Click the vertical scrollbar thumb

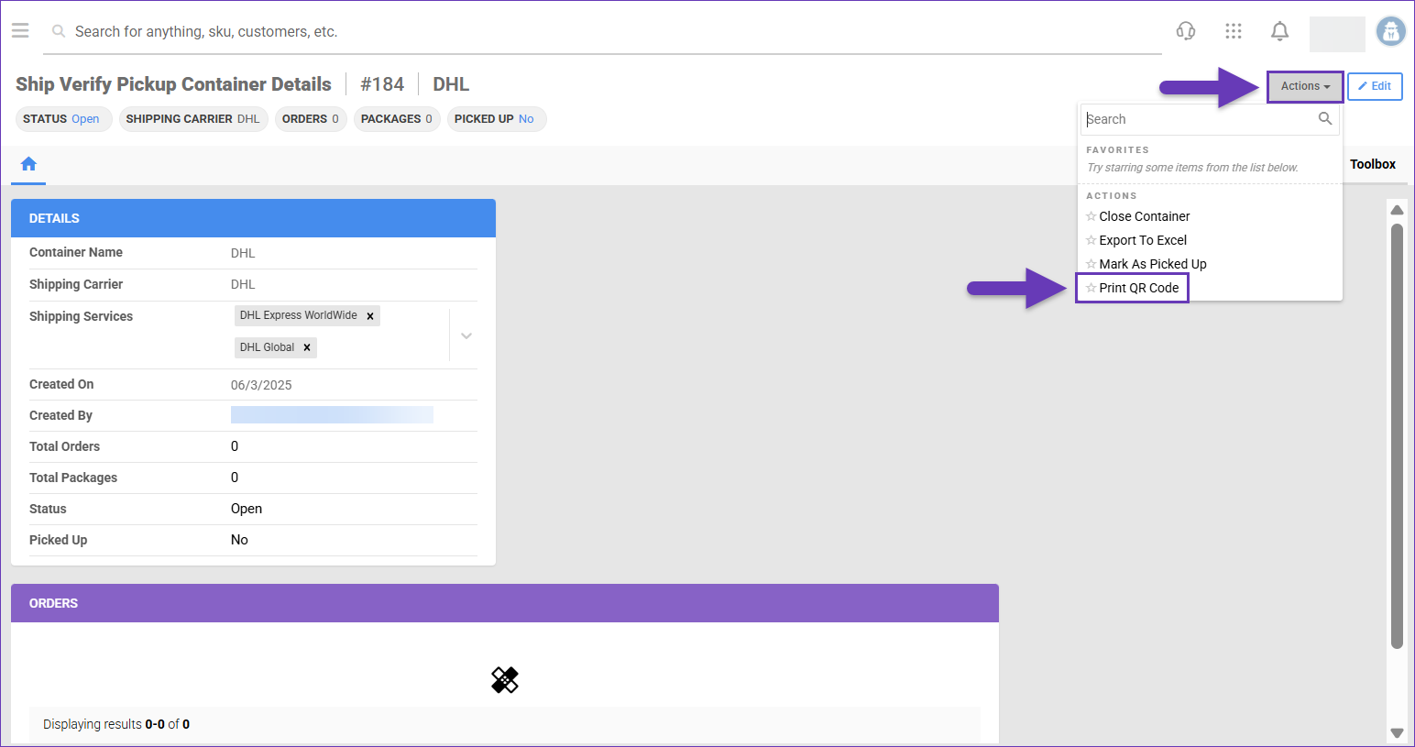point(1397,435)
